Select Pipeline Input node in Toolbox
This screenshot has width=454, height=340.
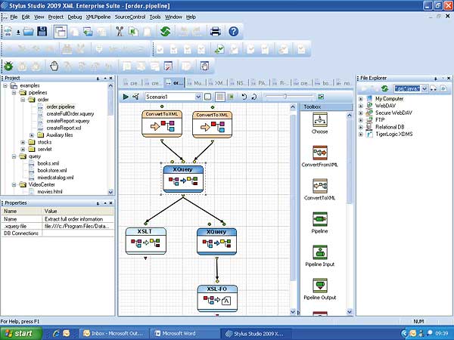[319, 256]
